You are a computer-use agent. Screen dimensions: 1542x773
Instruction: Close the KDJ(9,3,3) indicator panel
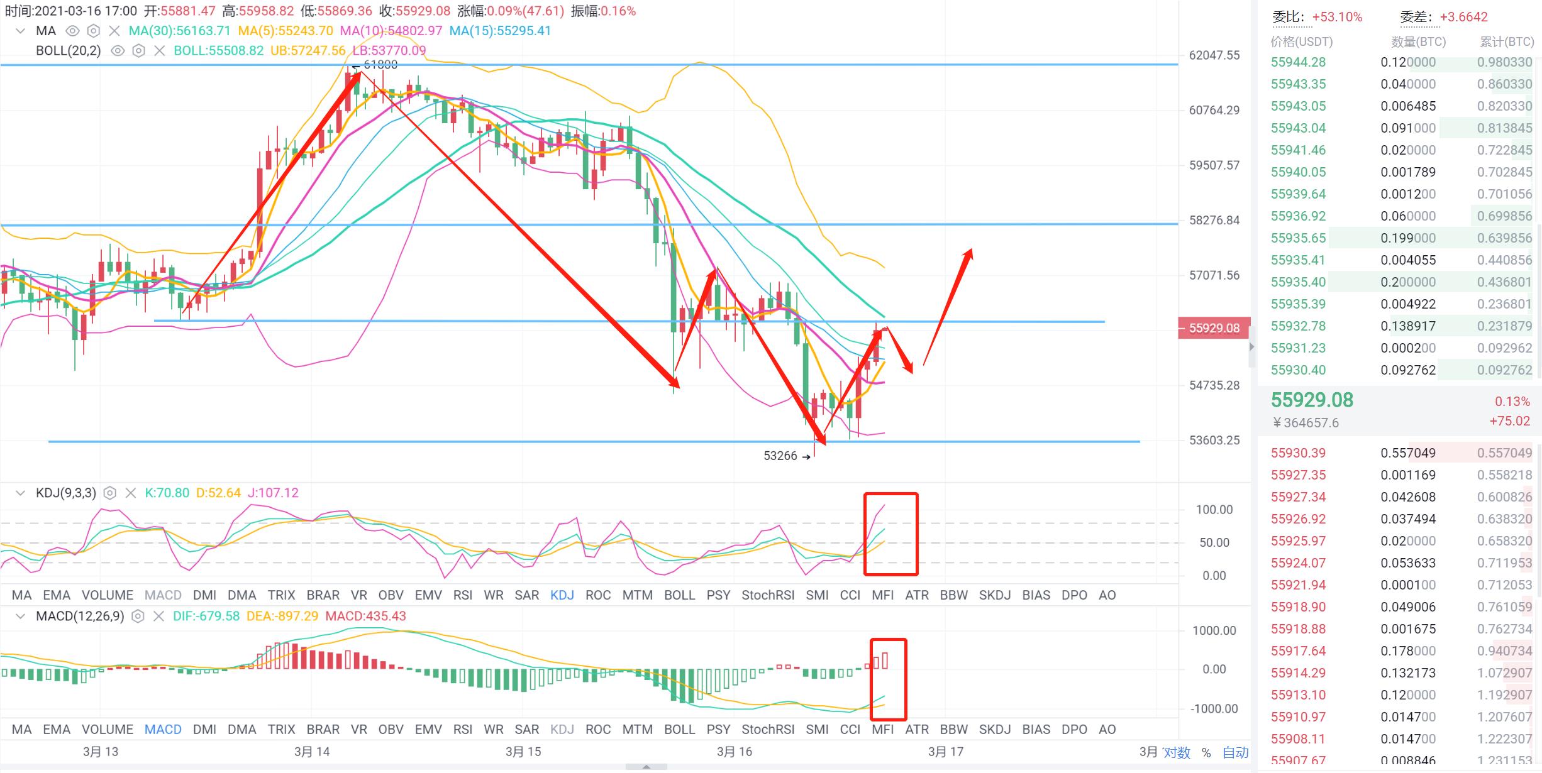tap(131, 493)
